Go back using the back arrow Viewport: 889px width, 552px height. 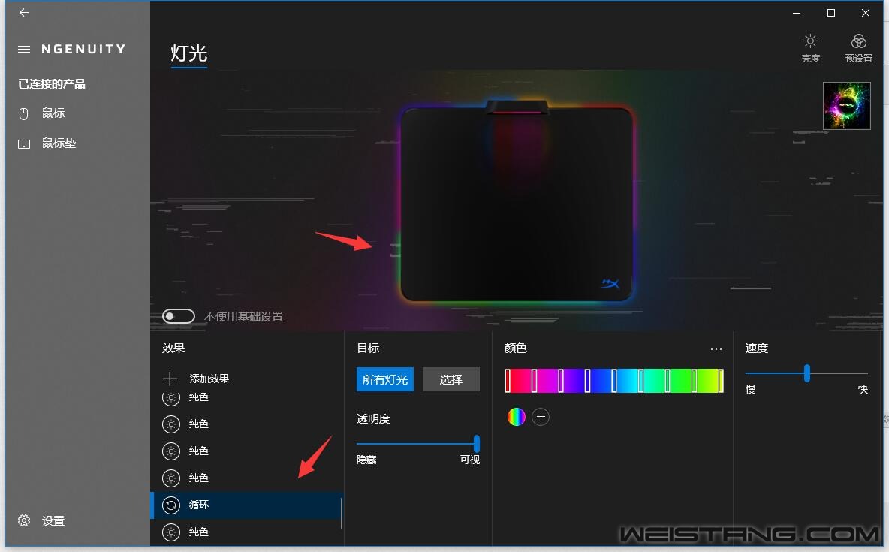24,13
